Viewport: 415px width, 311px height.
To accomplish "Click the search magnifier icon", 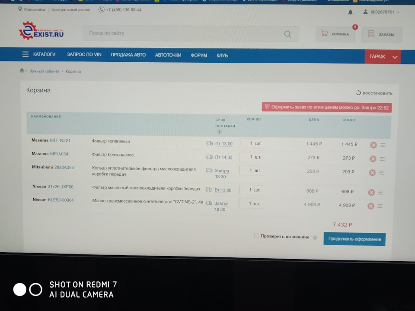I will [x=287, y=34].
